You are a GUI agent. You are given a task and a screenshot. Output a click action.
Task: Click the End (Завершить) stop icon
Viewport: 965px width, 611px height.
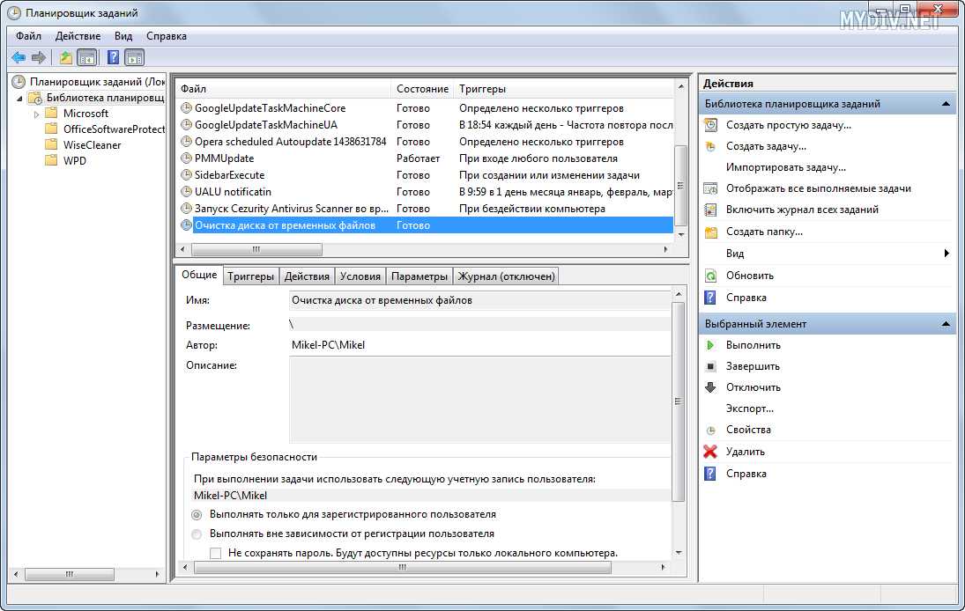click(x=710, y=366)
